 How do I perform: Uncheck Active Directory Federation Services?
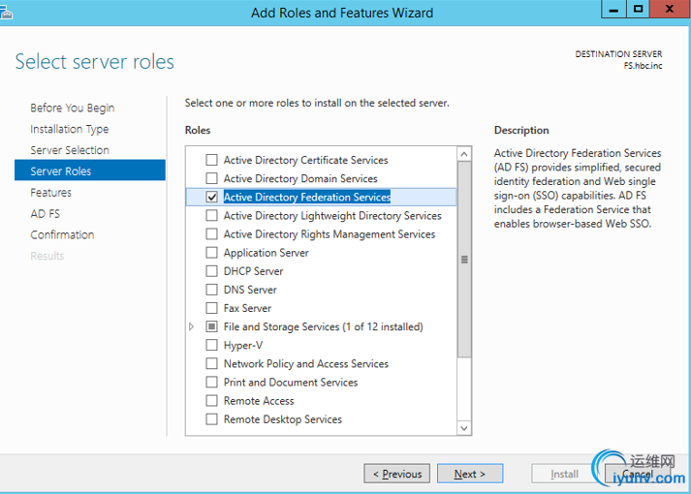[x=211, y=197]
